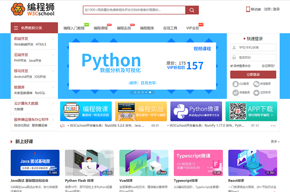Viewport: 290px width, 192px height.
Task: Focus the 学号/手机/邮箱 account field
Action: (x=253, y=47)
